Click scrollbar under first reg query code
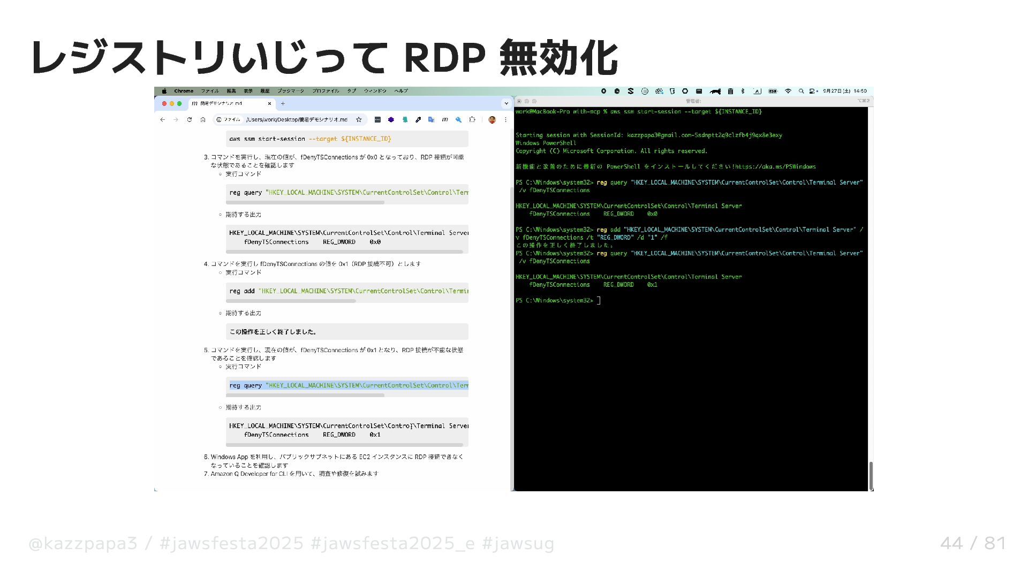The width and height of the screenshot is (1028, 578). click(x=305, y=202)
